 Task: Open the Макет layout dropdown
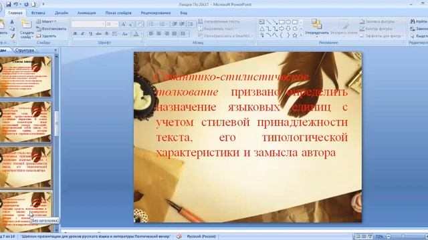(46, 21)
